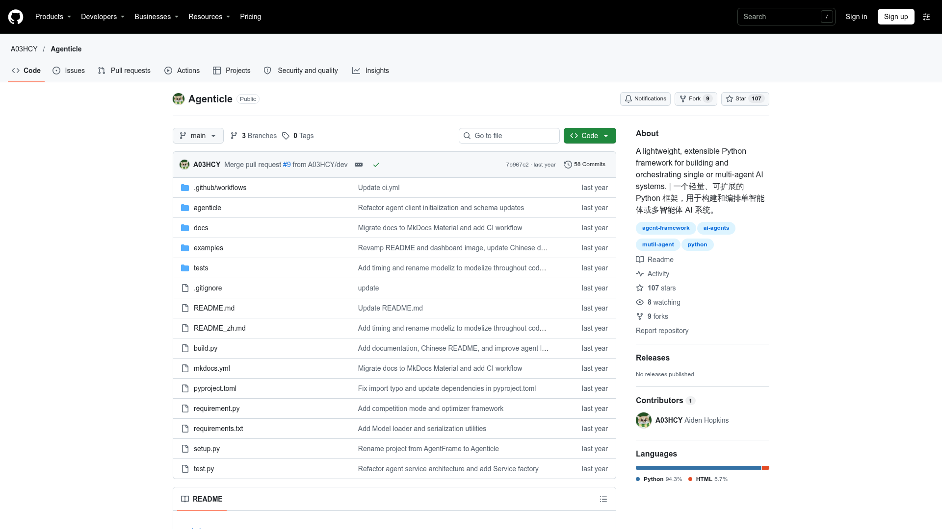Open the pull request #9 link
The height and width of the screenshot is (529, 942).
(287, 165)
